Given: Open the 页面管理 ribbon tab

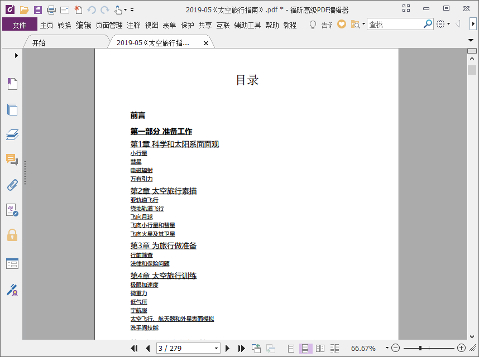Looking at the screenshot, I should (109, 25).
